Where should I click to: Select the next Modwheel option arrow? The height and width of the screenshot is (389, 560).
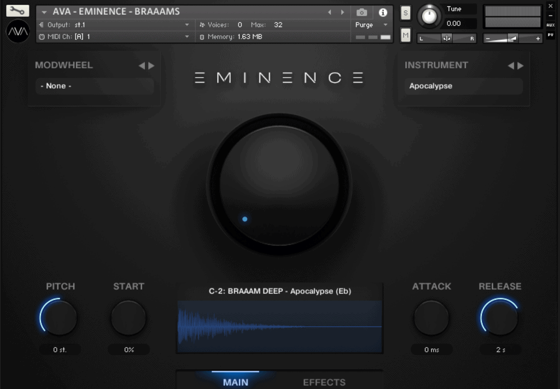click(x=151, y=66)
